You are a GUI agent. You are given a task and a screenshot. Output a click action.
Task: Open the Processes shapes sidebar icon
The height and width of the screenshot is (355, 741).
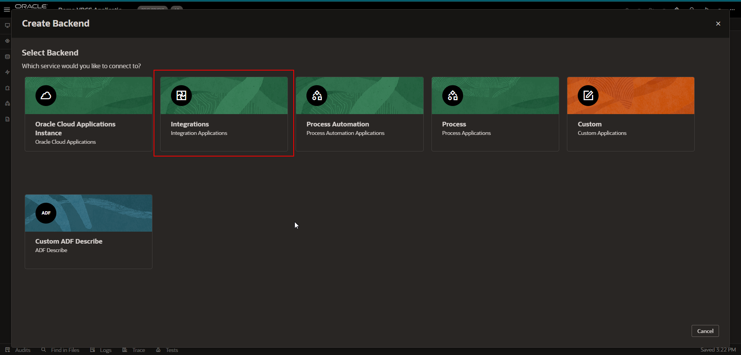[x=7, y=103]
